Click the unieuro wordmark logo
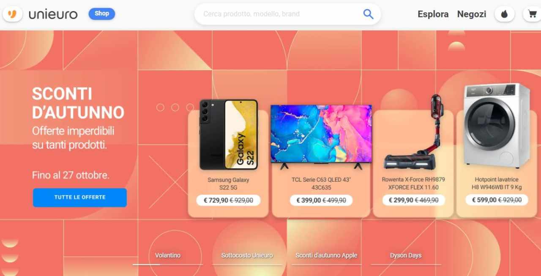This screenshot has height=276, width=541. click(53, 14)
